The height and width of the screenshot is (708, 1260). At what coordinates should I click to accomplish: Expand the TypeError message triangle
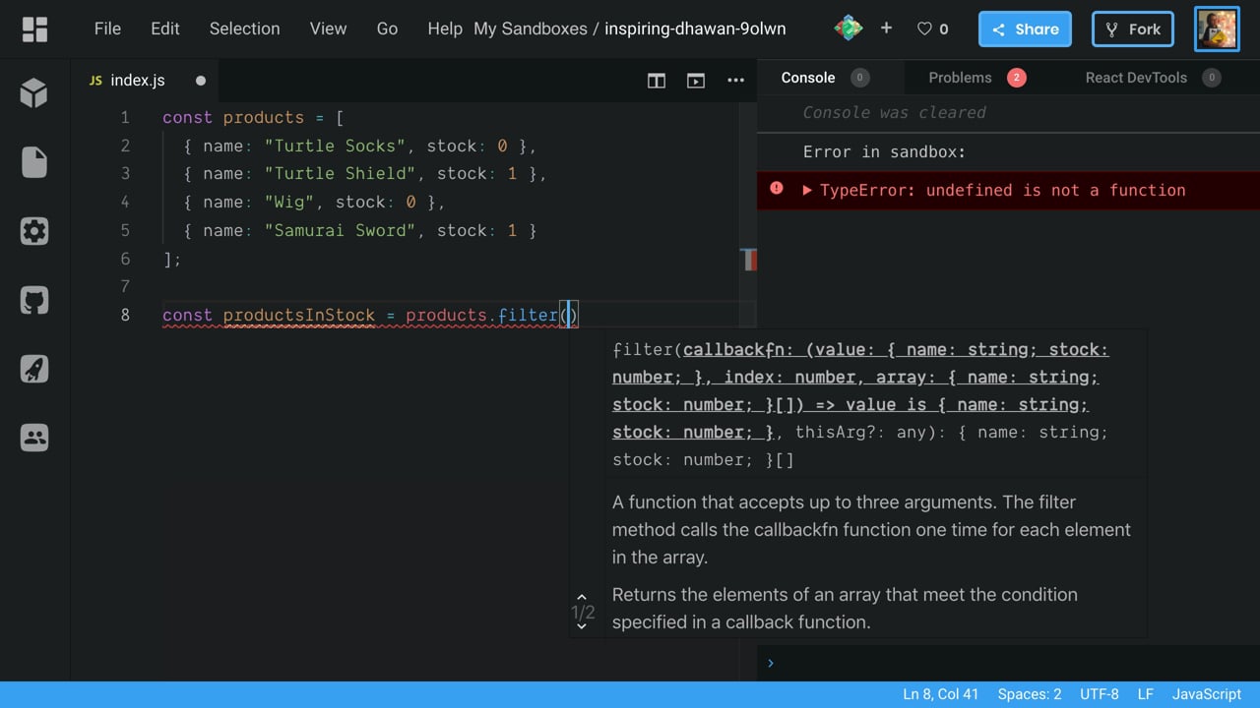807,191
